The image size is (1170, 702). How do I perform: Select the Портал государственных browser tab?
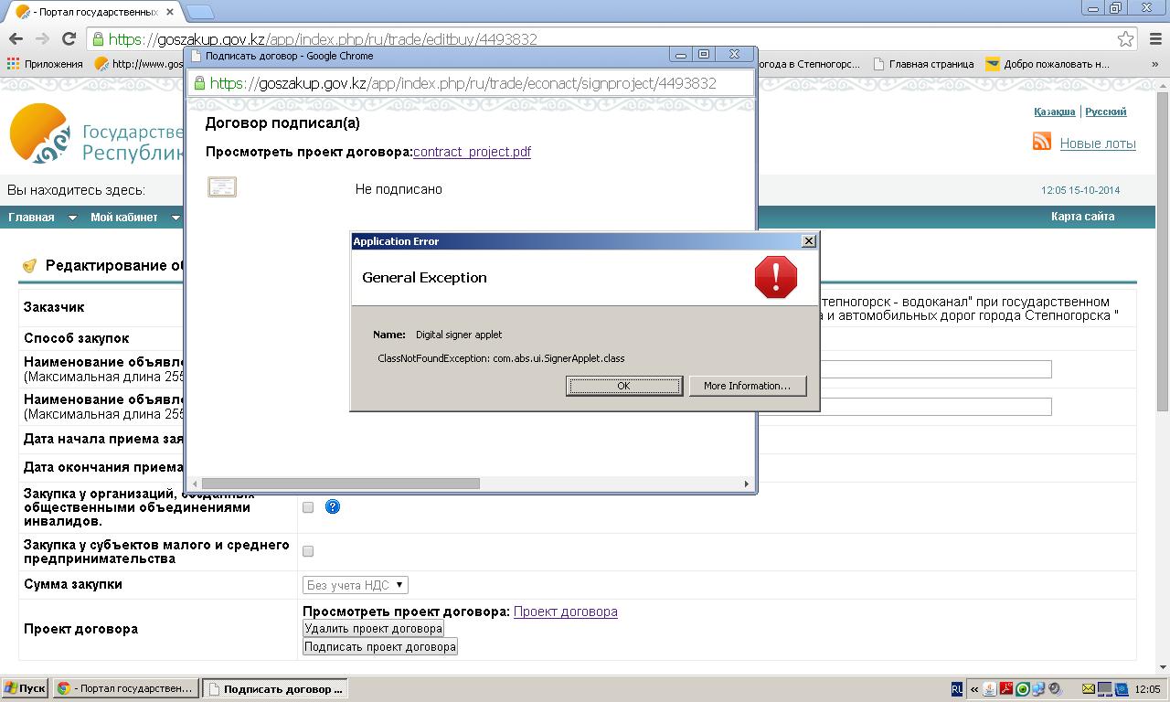coord(96,13)
